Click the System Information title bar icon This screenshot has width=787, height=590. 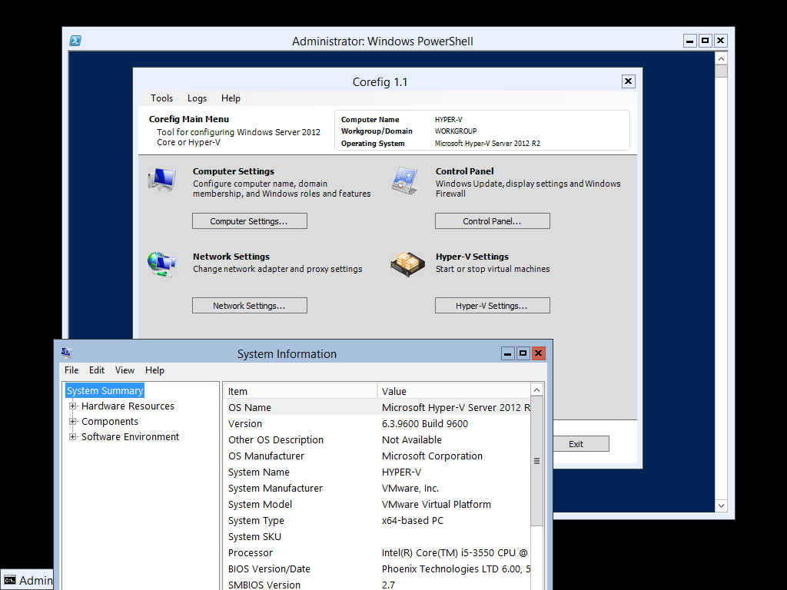(66, 353)
